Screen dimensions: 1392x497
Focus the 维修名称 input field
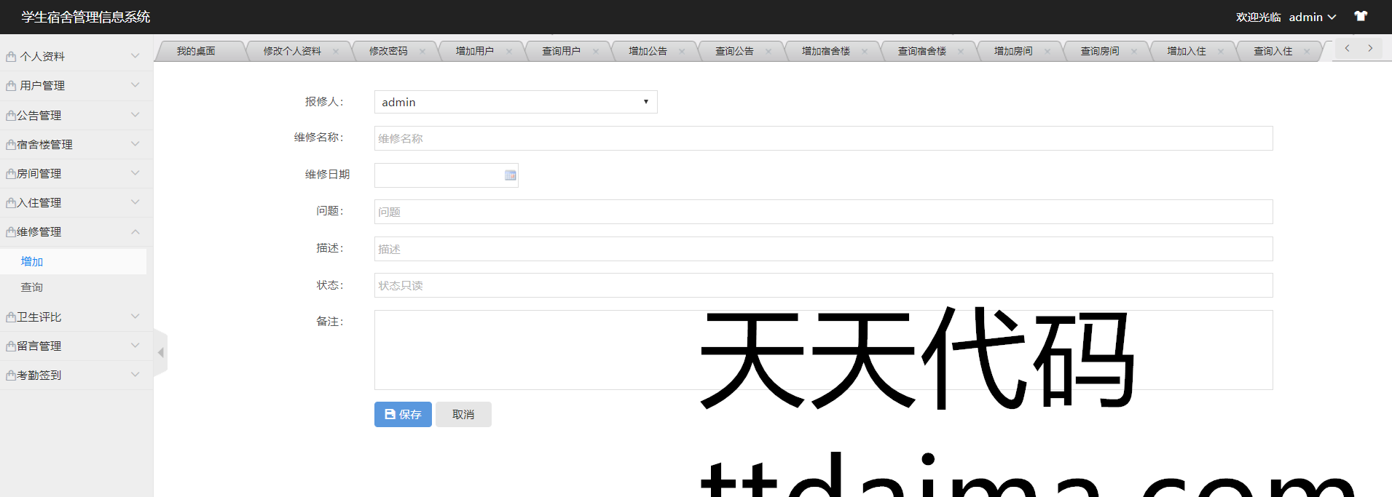(823, 138)
